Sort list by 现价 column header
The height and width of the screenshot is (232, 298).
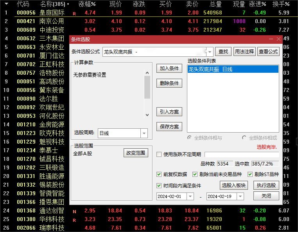click(115, 4)
